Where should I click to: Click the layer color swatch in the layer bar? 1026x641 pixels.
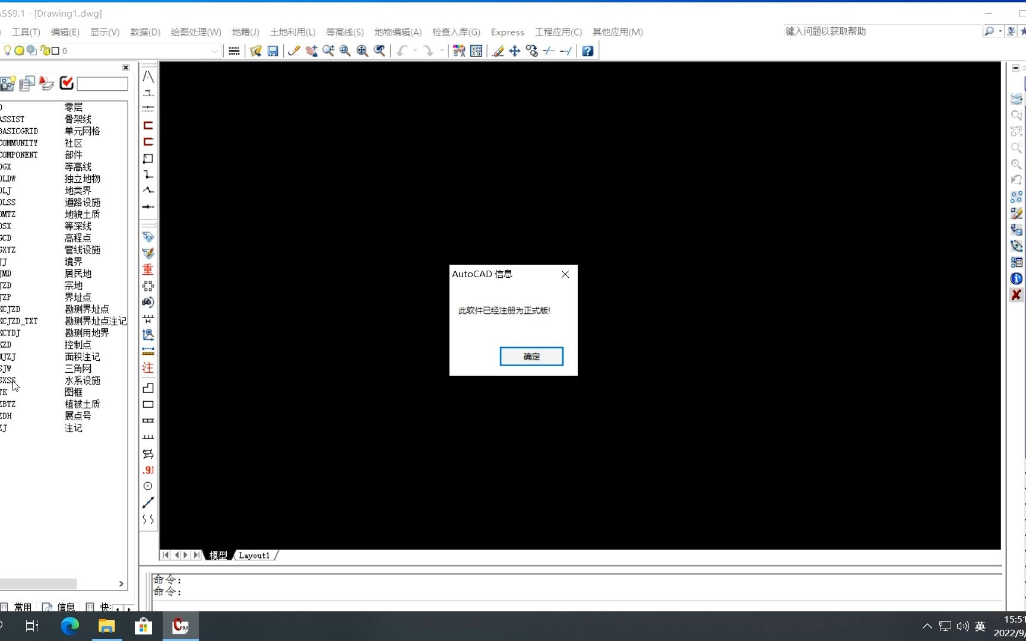point(55,50)
